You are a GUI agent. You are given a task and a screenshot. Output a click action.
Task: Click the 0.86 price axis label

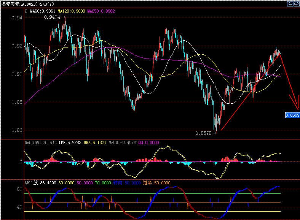[x=17, y=130]
